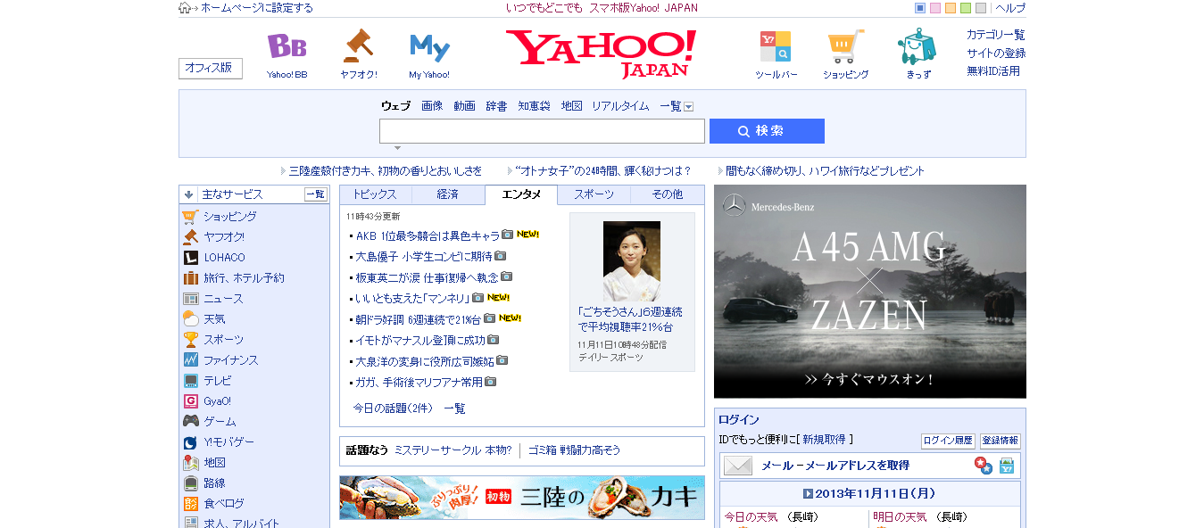Click the Y!モバゲー sidebar icon
The image size is (1204, 528).
[190, 441]
